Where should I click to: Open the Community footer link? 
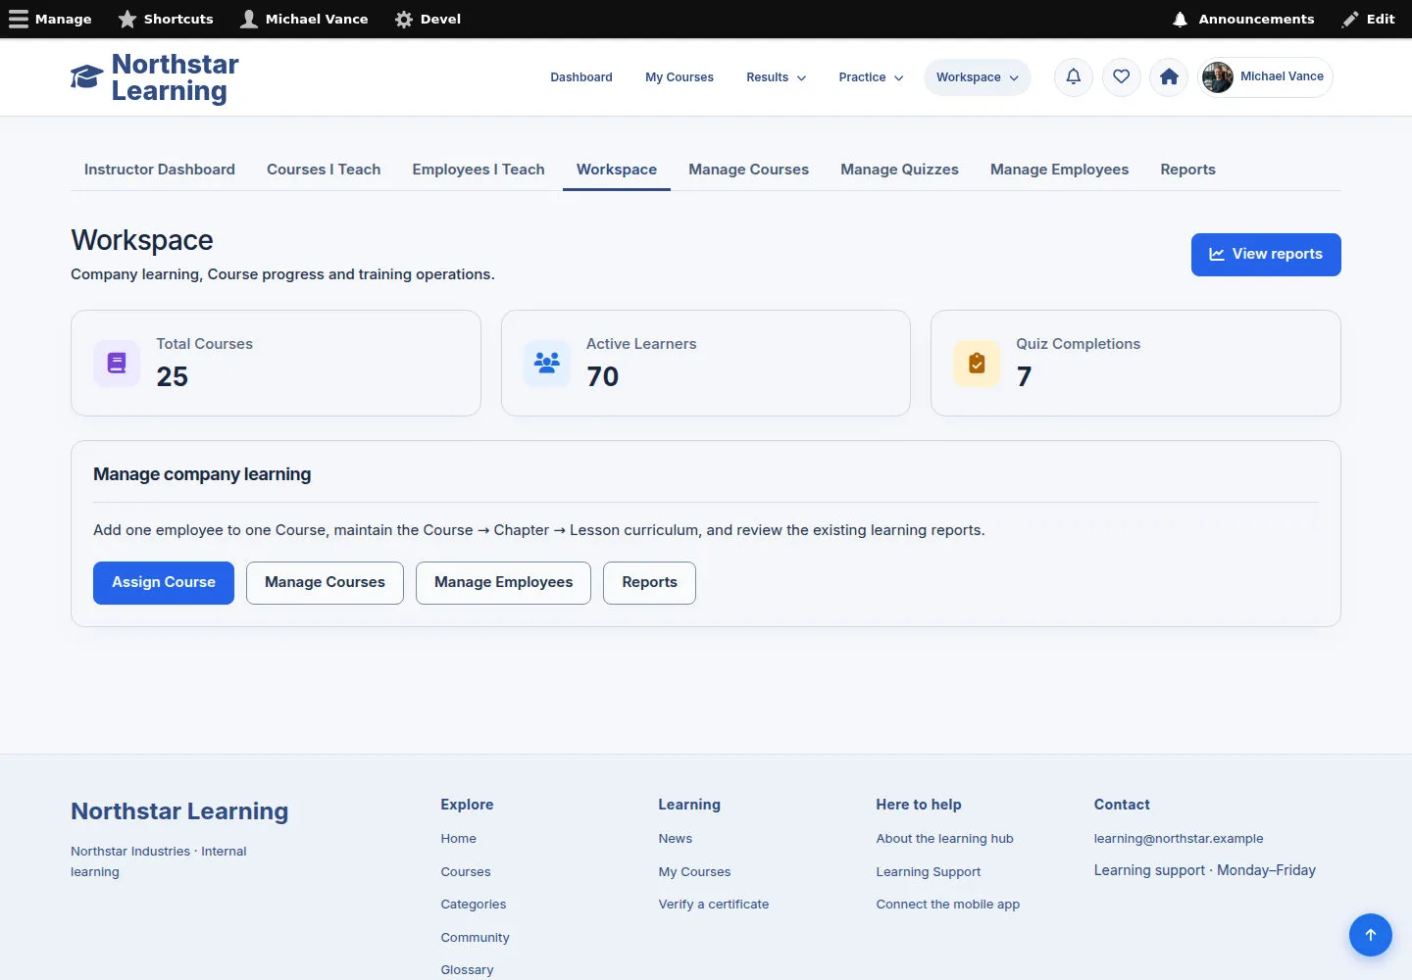click(x=475, y=938)
